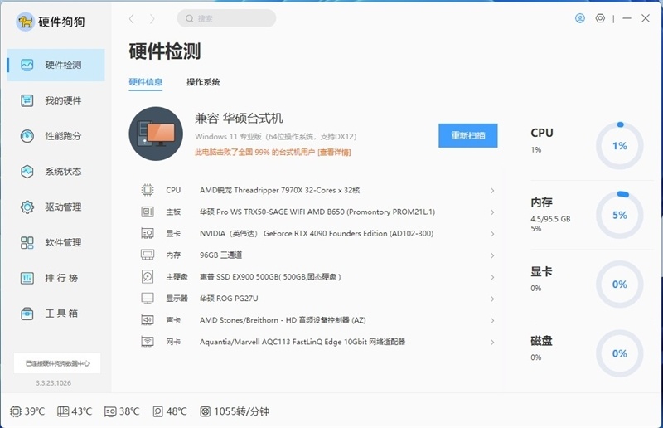Screen dimensions: 663x428
Task: Click the 硬件狗狗 dog logo
Action: point(25,22)
